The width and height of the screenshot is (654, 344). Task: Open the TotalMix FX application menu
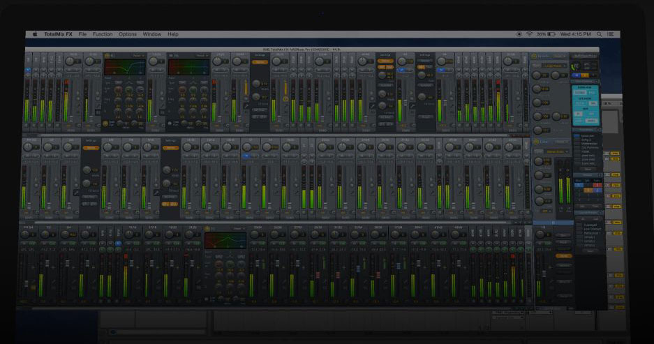(58, 34)
